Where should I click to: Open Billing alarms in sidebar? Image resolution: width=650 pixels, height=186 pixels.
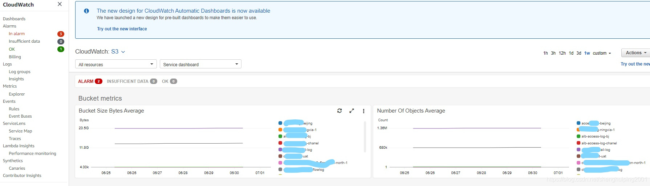click(15, 57)
